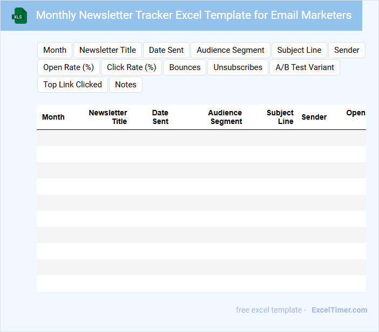This screenshot has width=379, height=332.
Task: Click the Newsletter Title tag
Action: click(107, 50)
